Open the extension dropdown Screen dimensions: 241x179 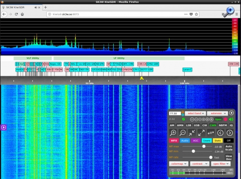point(217,113)
